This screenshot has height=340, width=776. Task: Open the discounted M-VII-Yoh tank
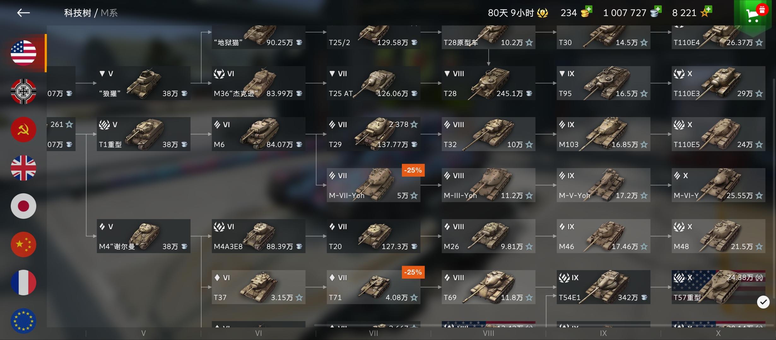click(373, 185)
